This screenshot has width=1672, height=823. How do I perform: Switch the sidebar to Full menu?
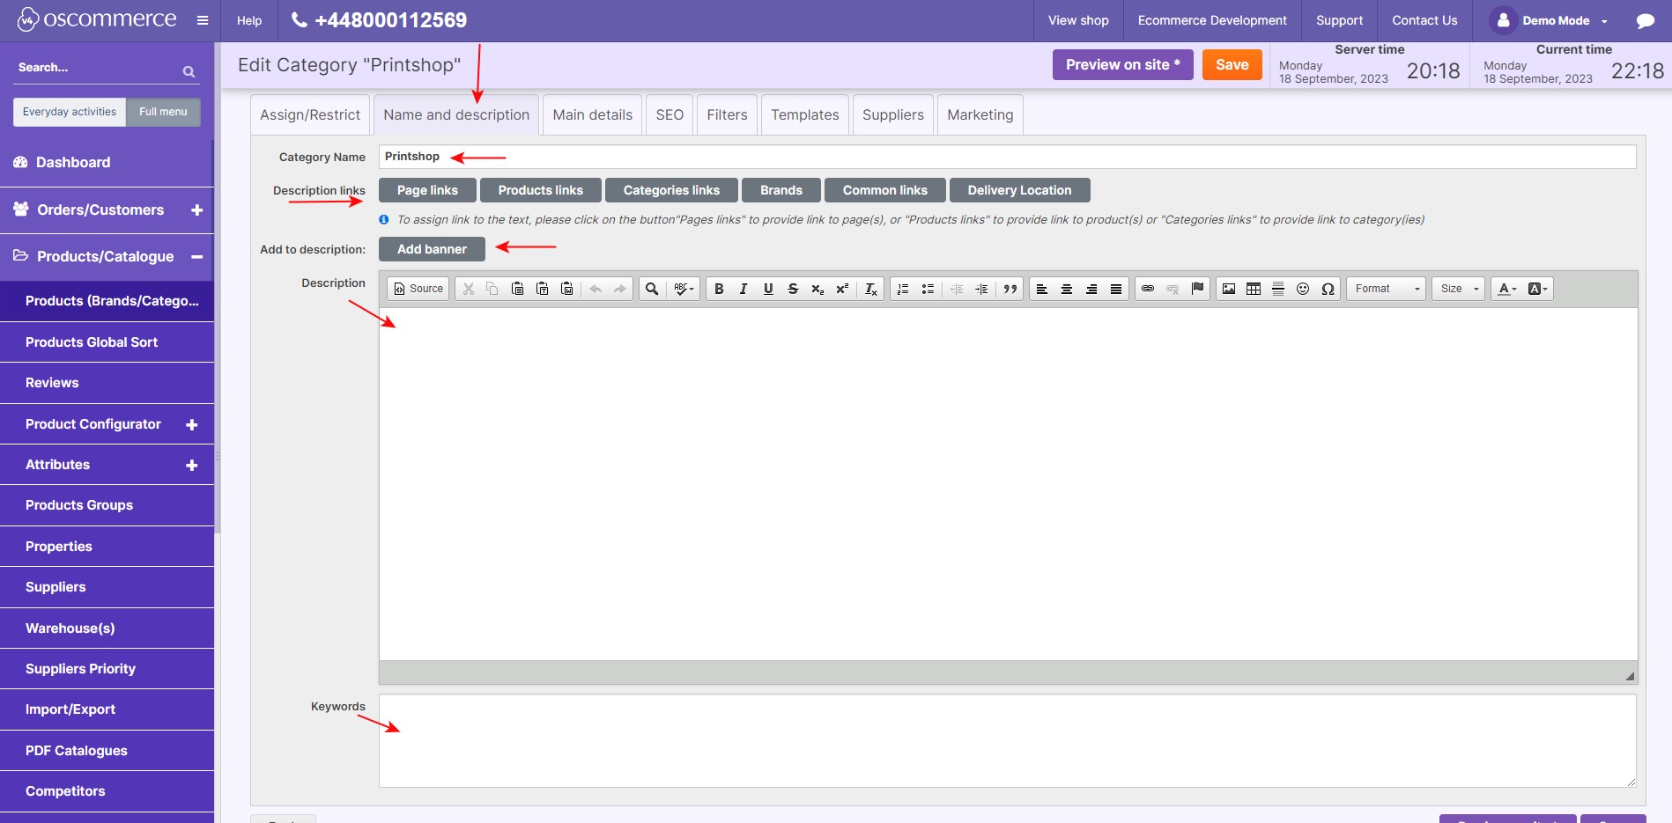pos(163,112)
